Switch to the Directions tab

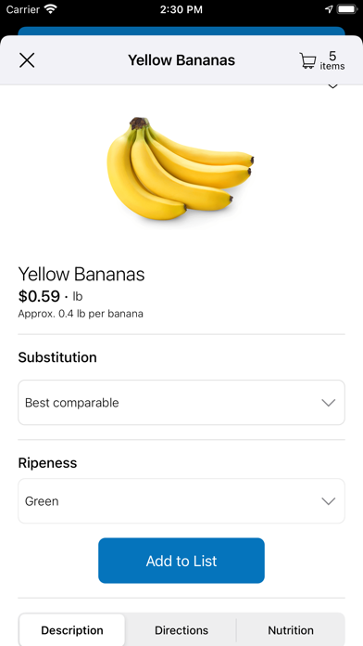pos(181,630)
